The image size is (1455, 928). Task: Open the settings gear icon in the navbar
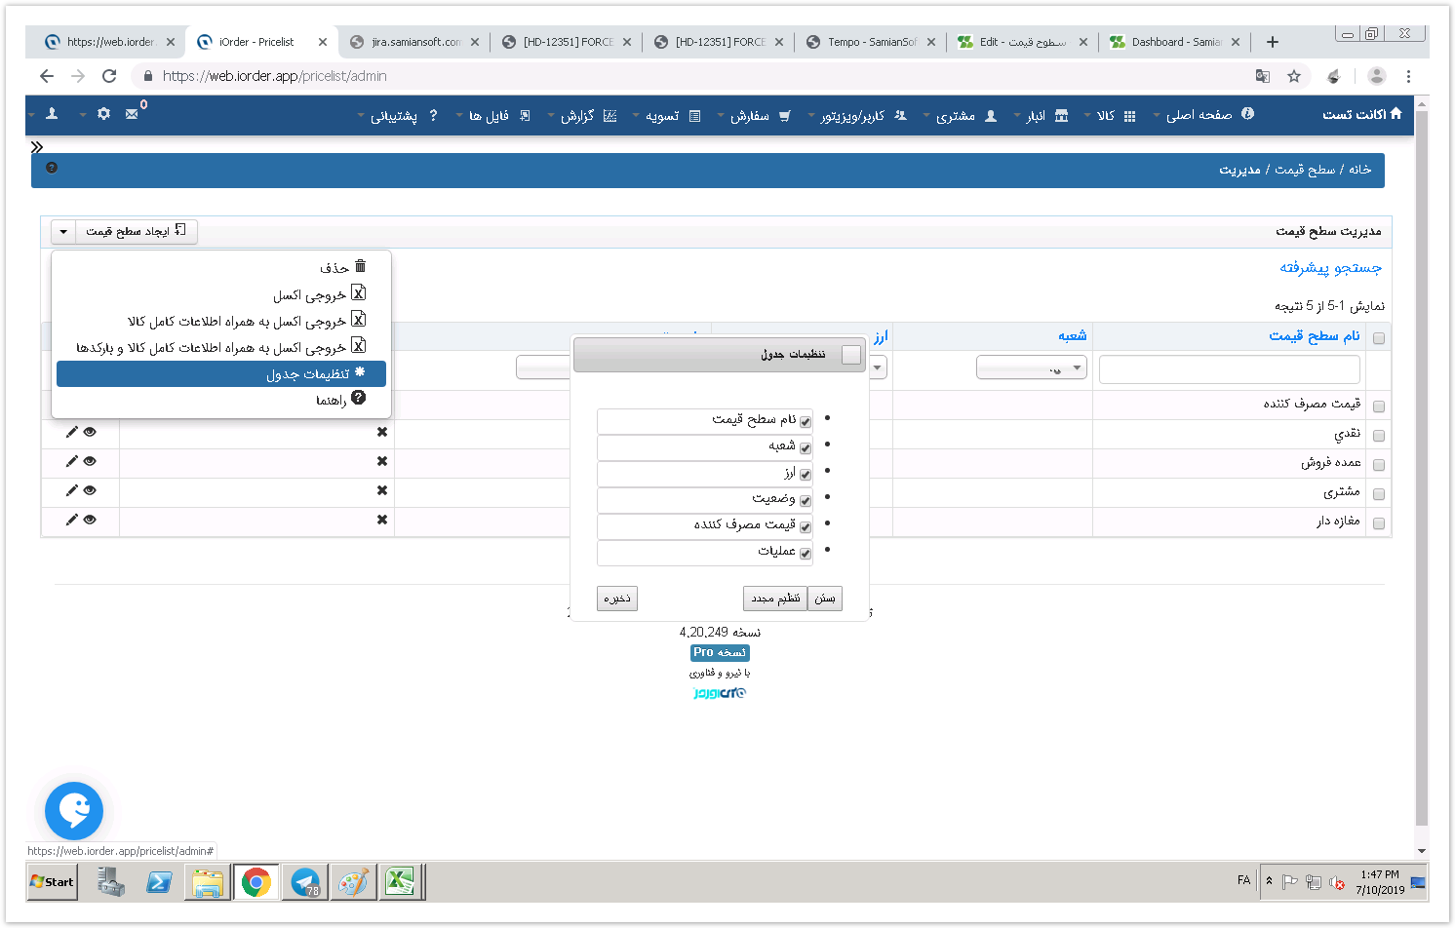coord(103,114)
